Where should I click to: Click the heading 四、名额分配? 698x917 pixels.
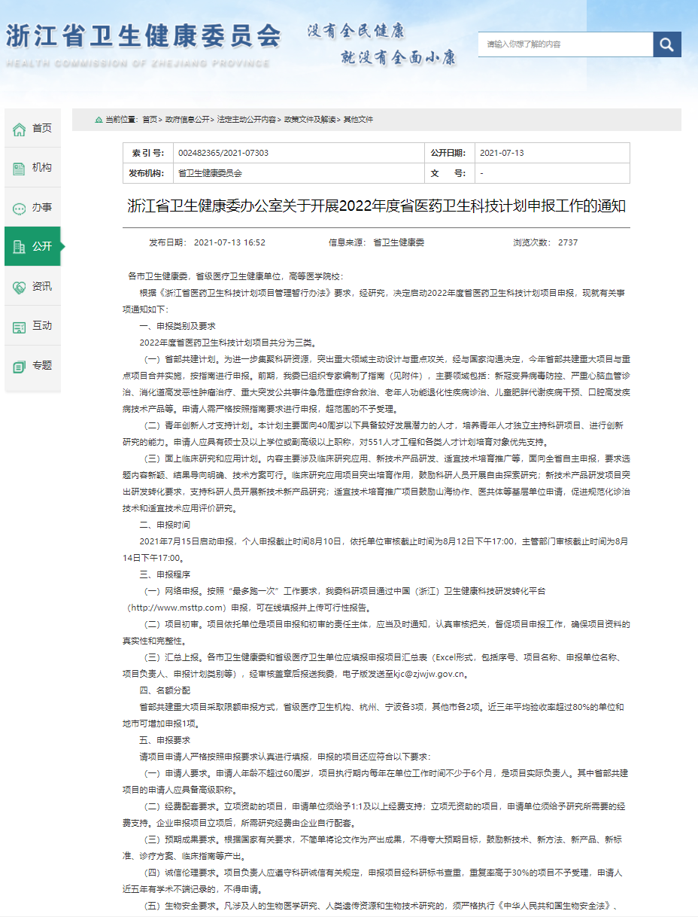point(165,690)
